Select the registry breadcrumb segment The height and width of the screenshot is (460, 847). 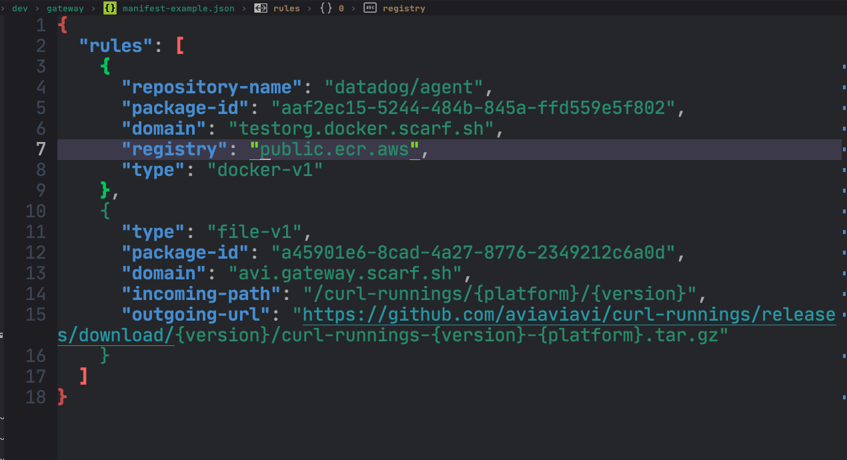pyautogui.click(x=403, y=8)
